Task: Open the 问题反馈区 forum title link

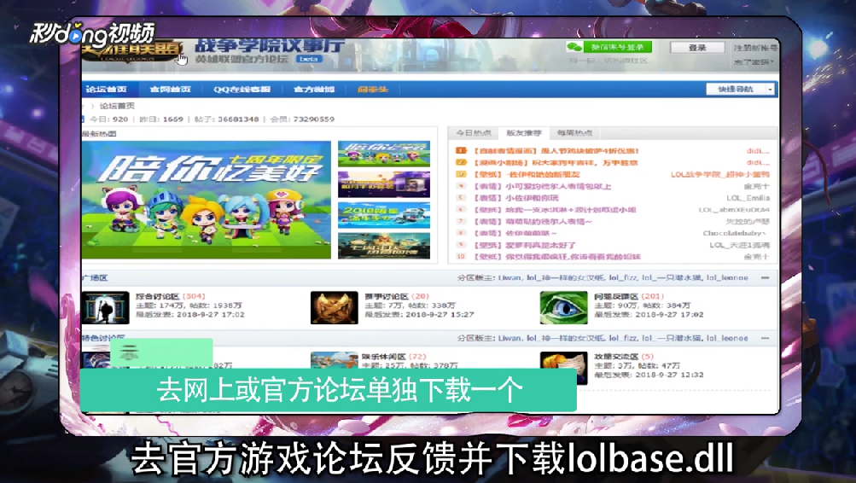Action: coord(616,296)
